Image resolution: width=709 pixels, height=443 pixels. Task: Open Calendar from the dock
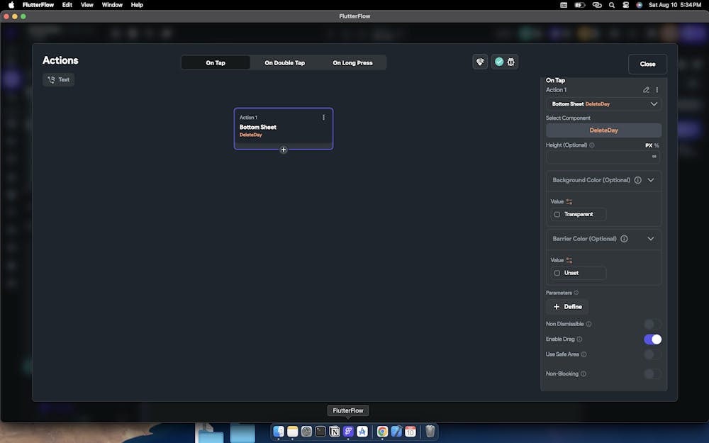click(x=411, y=431)
